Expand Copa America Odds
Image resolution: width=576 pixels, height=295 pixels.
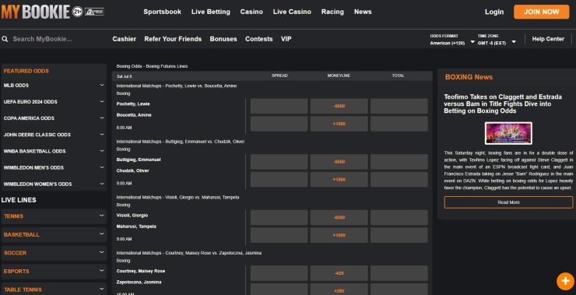(x=54, y=118)
